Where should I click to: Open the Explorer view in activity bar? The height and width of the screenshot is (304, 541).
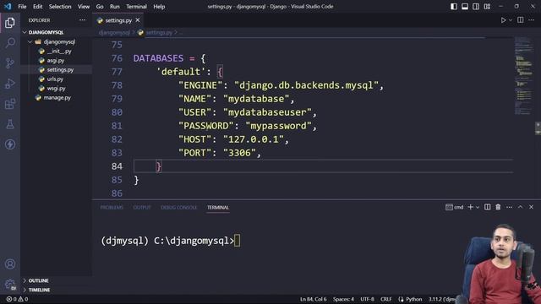[10, 23]
